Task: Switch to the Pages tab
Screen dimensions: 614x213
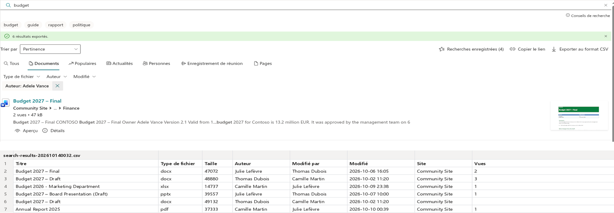Action: pyautogui.click(x=263, y=63)
